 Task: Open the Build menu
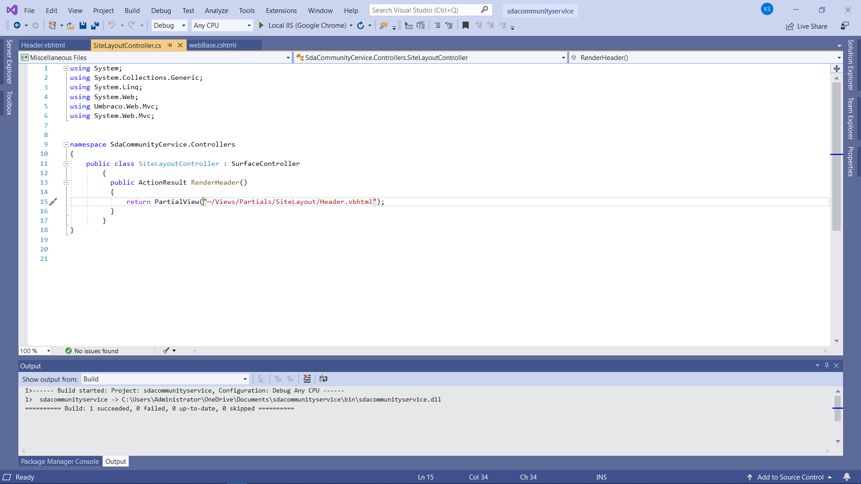click(x=132, y=10)
